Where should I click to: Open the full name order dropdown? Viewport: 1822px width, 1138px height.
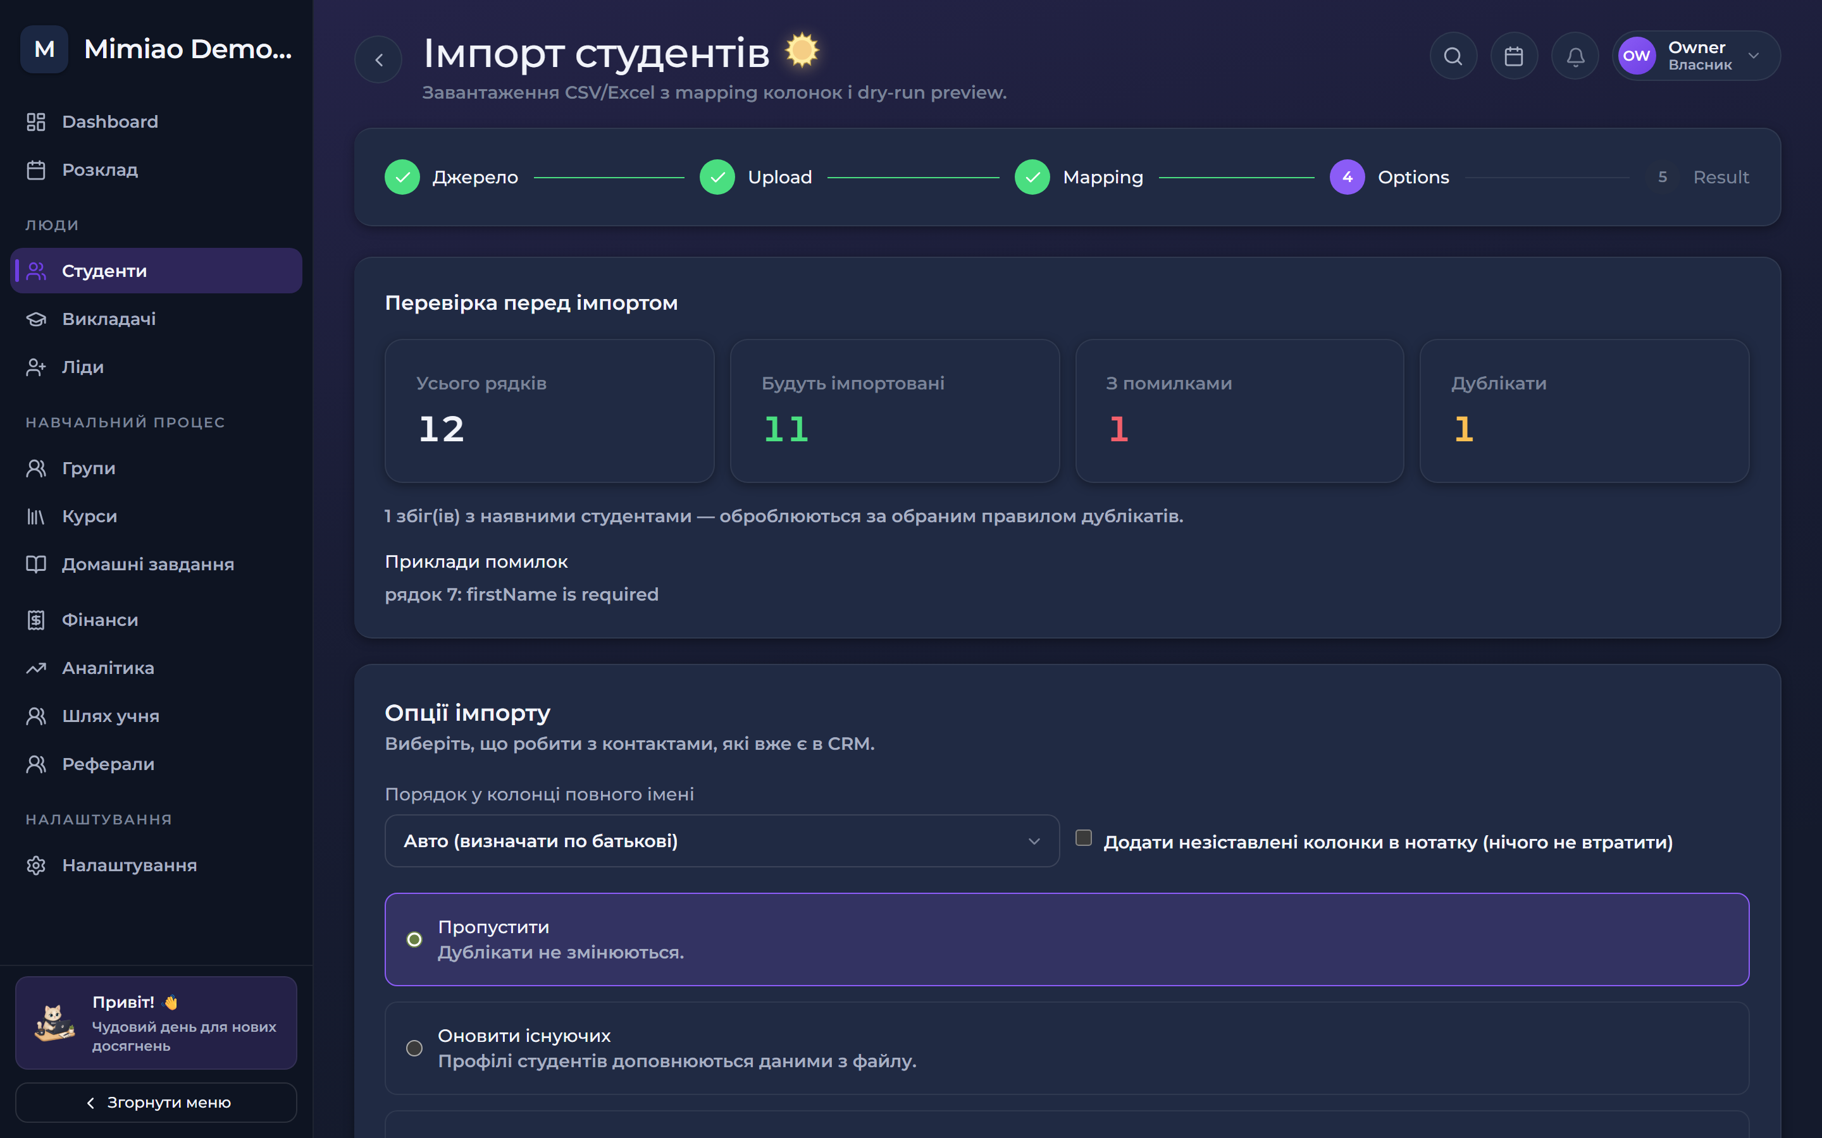(722, 841)
